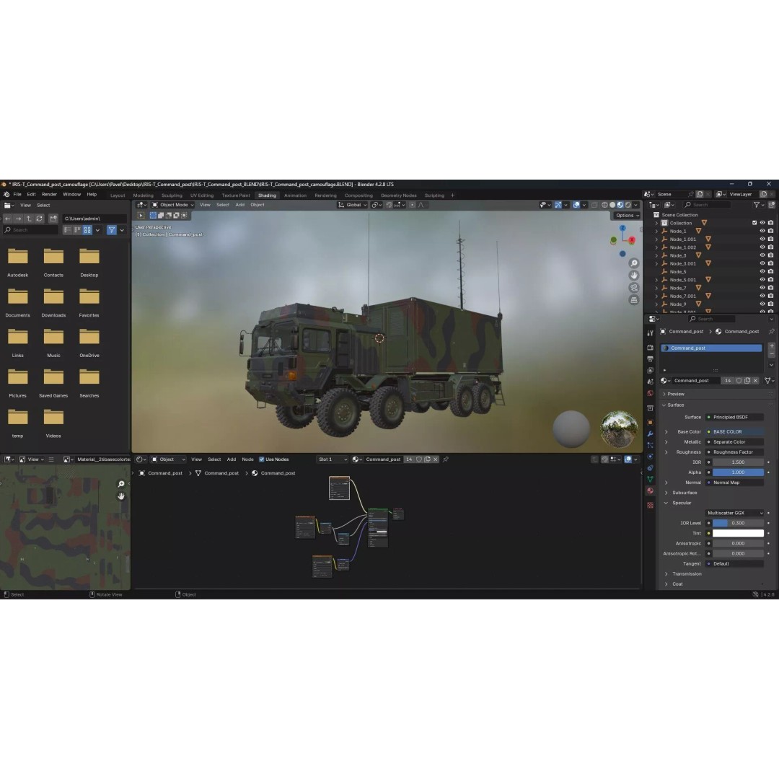
Task: Open the File menu
Action: [x=17, y=195]
